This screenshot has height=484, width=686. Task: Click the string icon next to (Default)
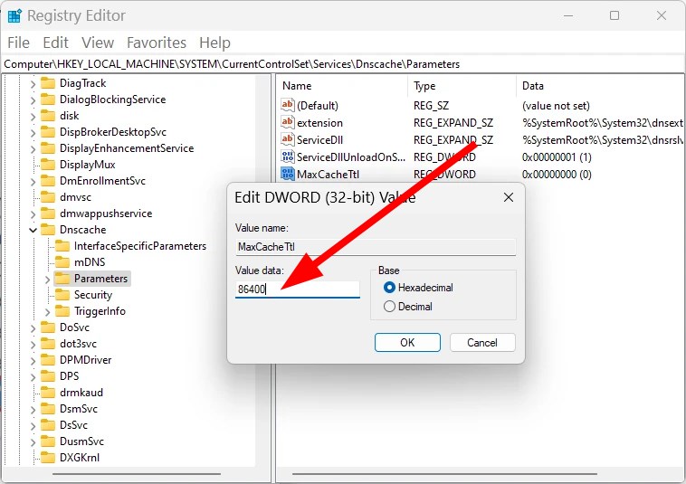[x=288, y=105]
